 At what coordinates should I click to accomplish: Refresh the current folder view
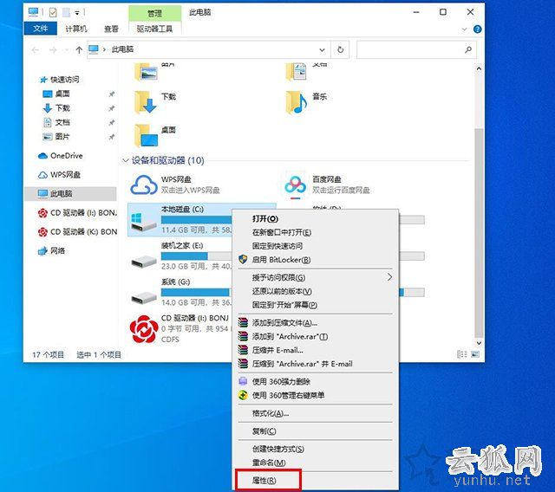[x=341, y=49]
